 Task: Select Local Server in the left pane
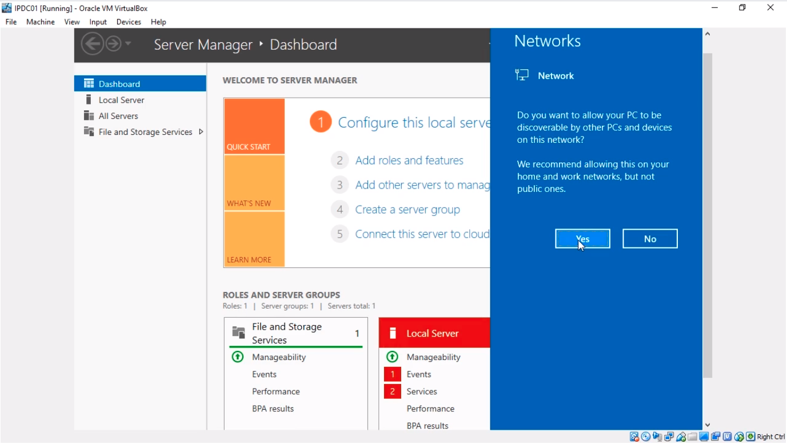pyautogui.click(x=140, y=99)
